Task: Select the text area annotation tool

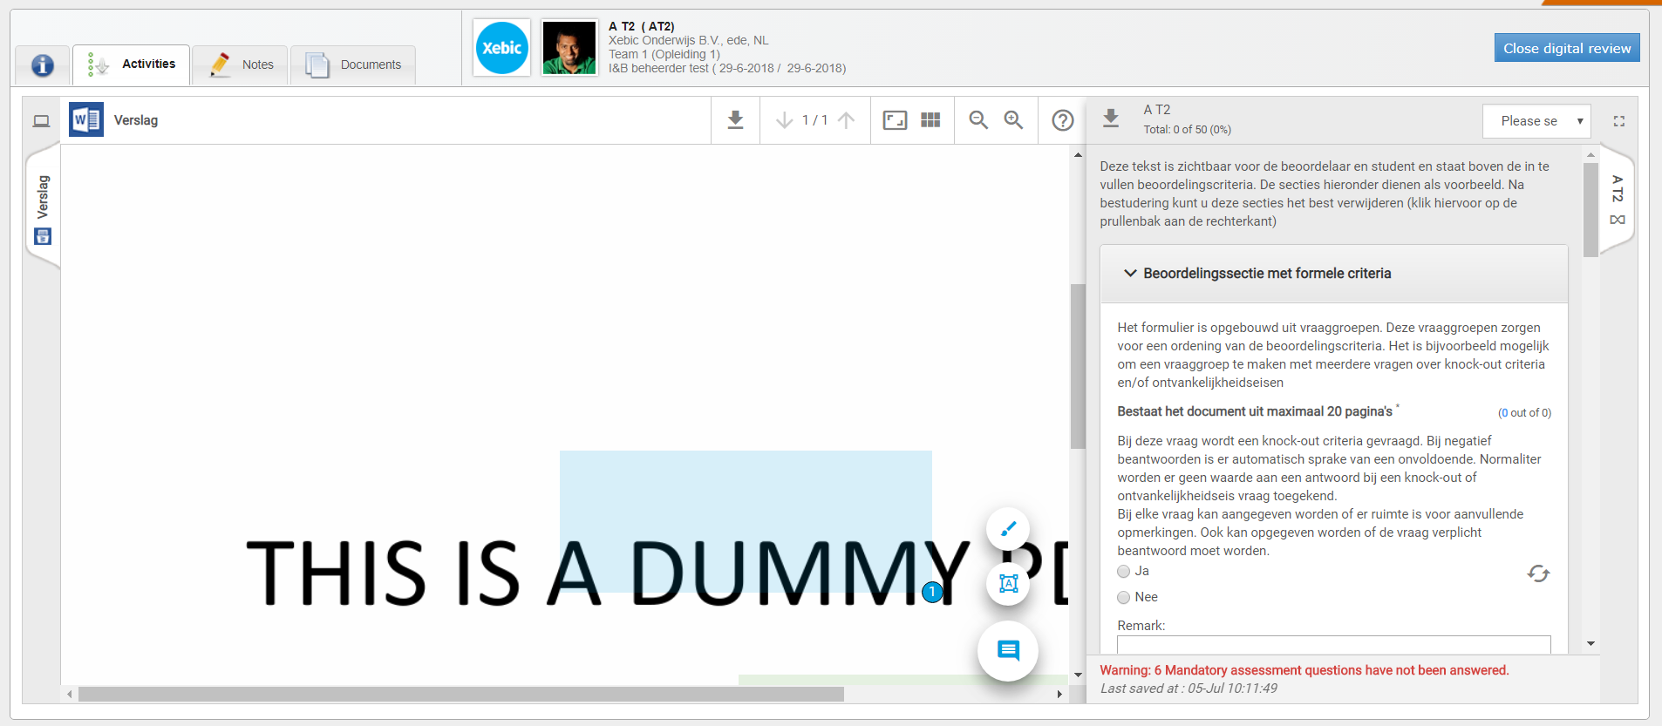Action: (x=1008, y=584)
